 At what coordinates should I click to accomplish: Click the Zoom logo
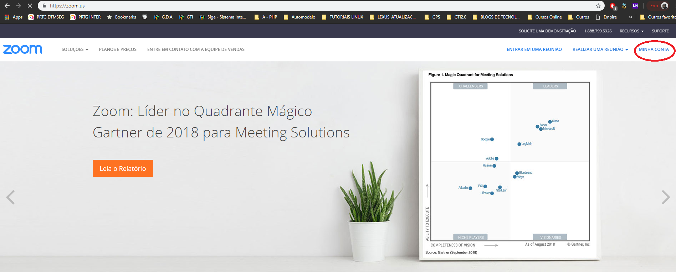click(x=22, y=49)
